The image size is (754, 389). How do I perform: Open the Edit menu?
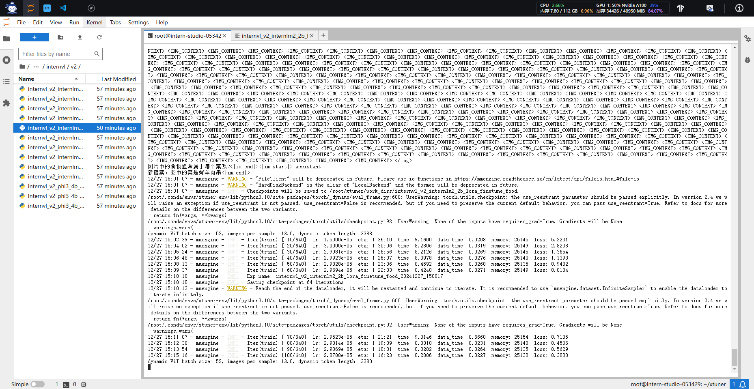tap(38, 22)
